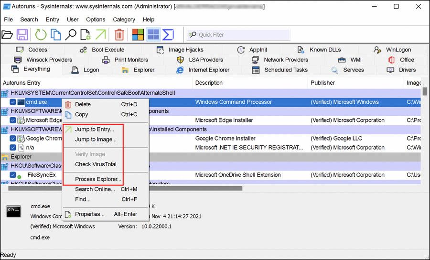This screenshot has height=260, width=430.
Task: Click the cmd.exe thumbnail in details pane
Action: pyautogui.click(x=14, y=211)
